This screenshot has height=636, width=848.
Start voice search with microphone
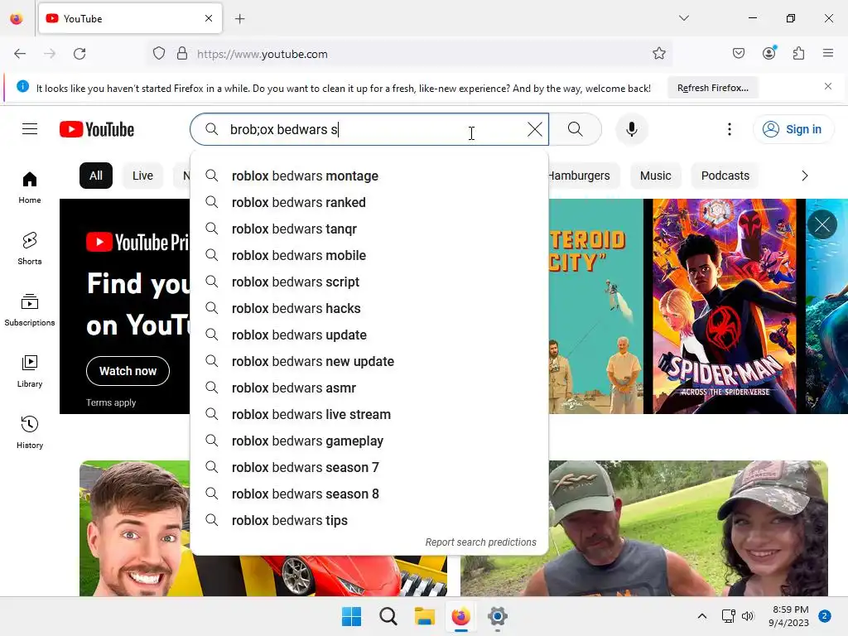tap(631, 129)
